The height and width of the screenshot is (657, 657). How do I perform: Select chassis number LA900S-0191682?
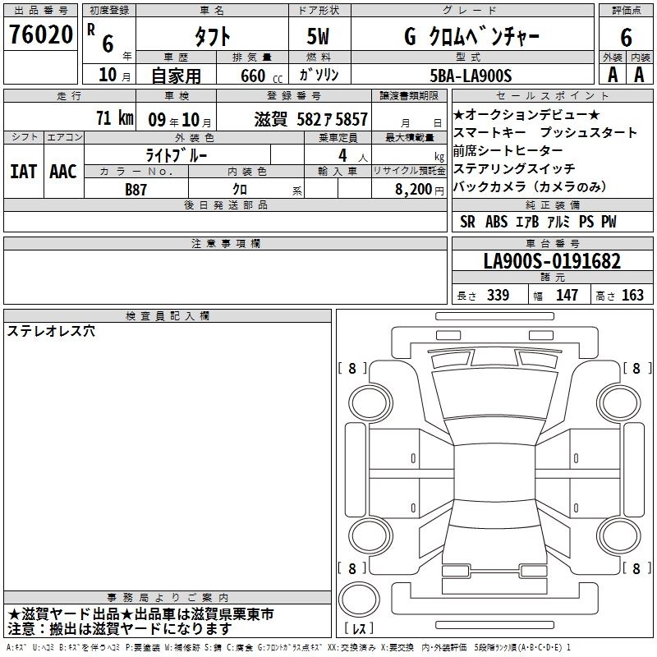[551, 261]
